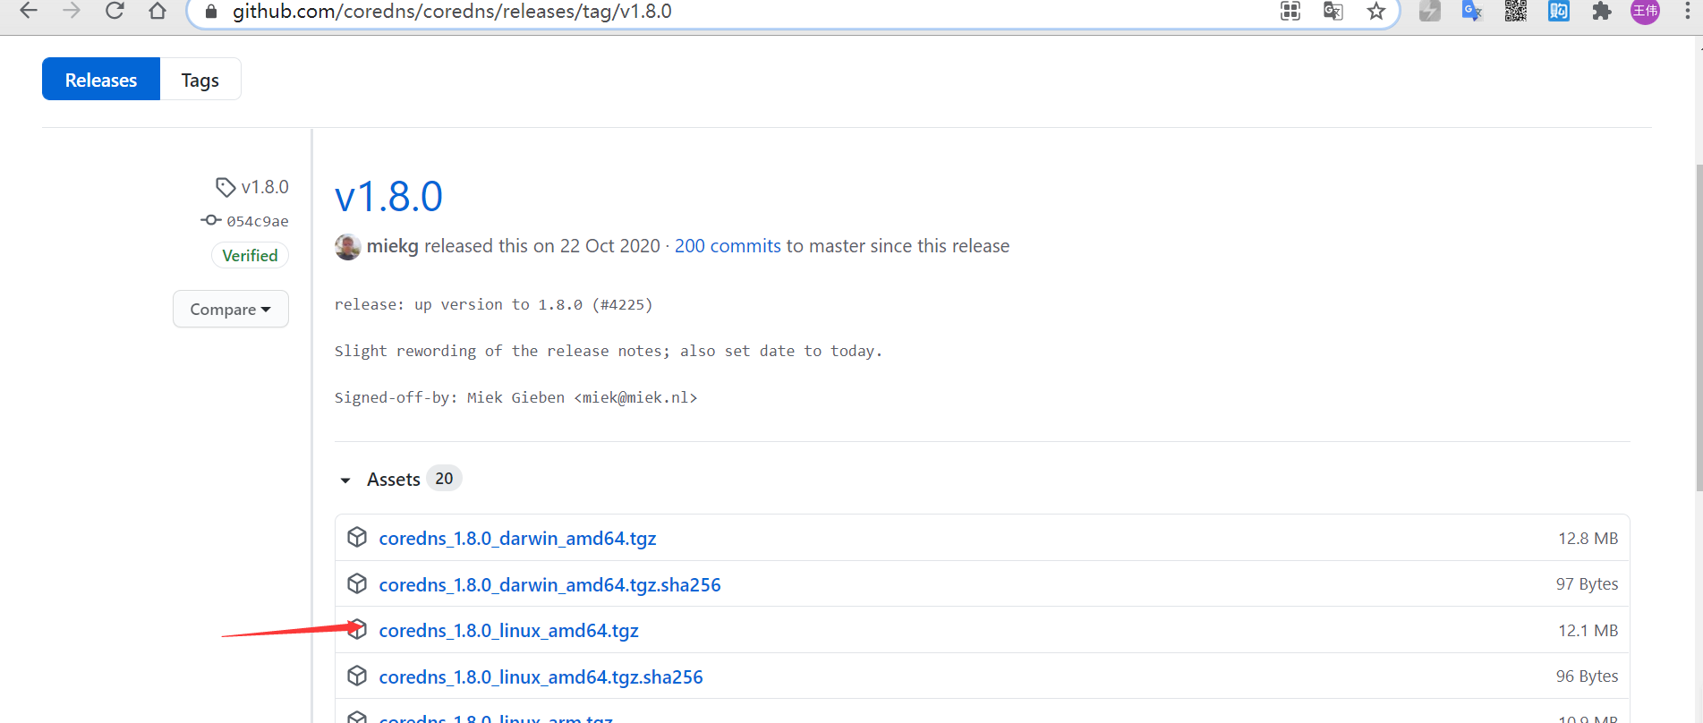Click the 'Signed-off-by: Miek Gieben' line

[515, 397]
